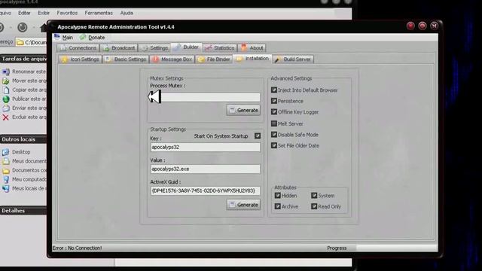The width and height of the screenshot is (482, 271).
Task: Click Excluir red X icon in Explorer
Action: tap(6, 117)
